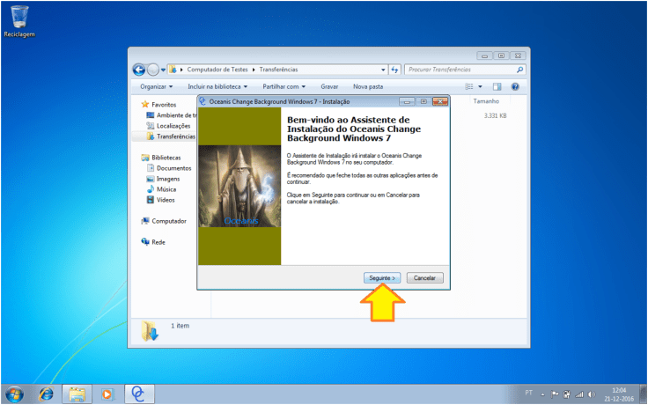Open the Partilhar com dropdown
The width and height of the screenshot is (648, 405).
287,87
